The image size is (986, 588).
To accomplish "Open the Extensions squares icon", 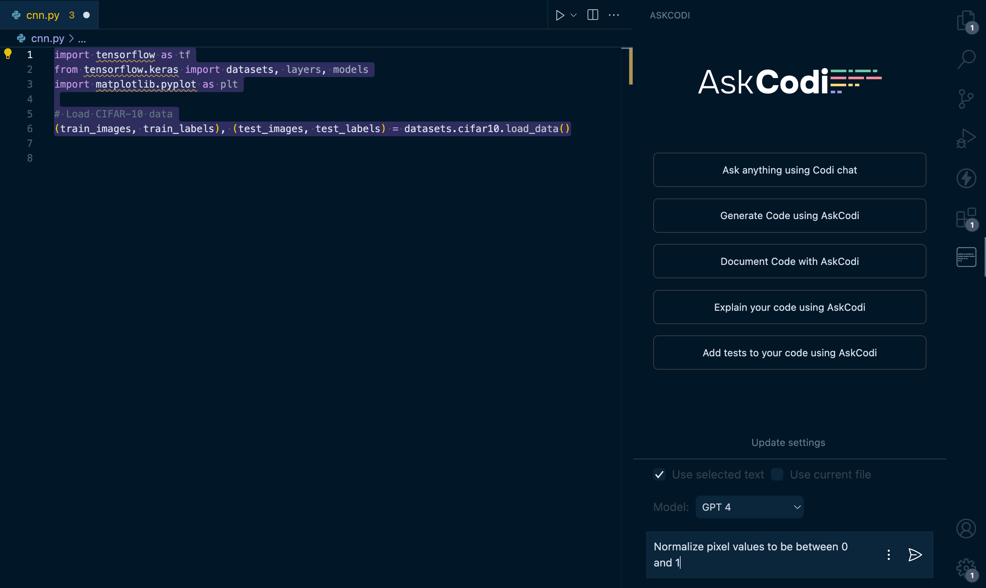I will click(966, 218).
